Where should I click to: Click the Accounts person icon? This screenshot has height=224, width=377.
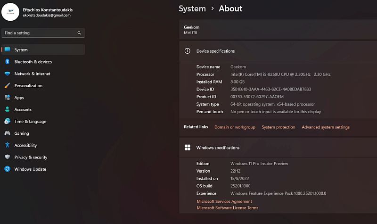point(8,109)
